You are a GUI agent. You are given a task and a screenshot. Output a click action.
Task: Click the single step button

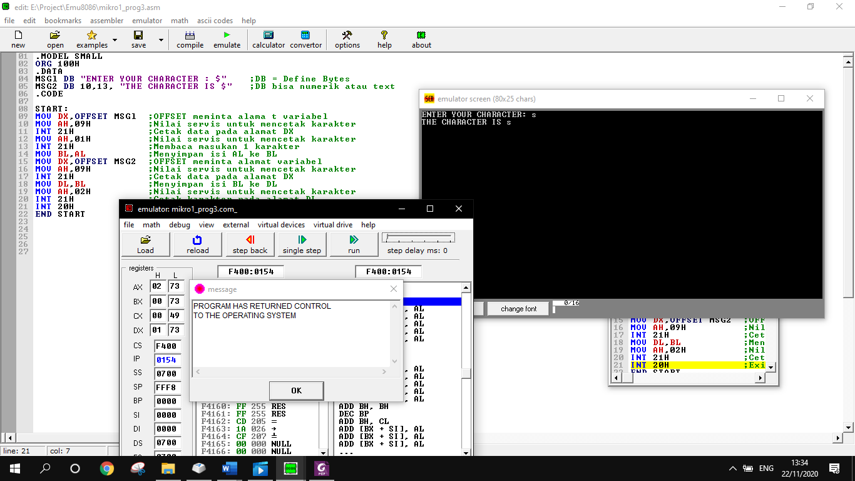tap(302, 244)
